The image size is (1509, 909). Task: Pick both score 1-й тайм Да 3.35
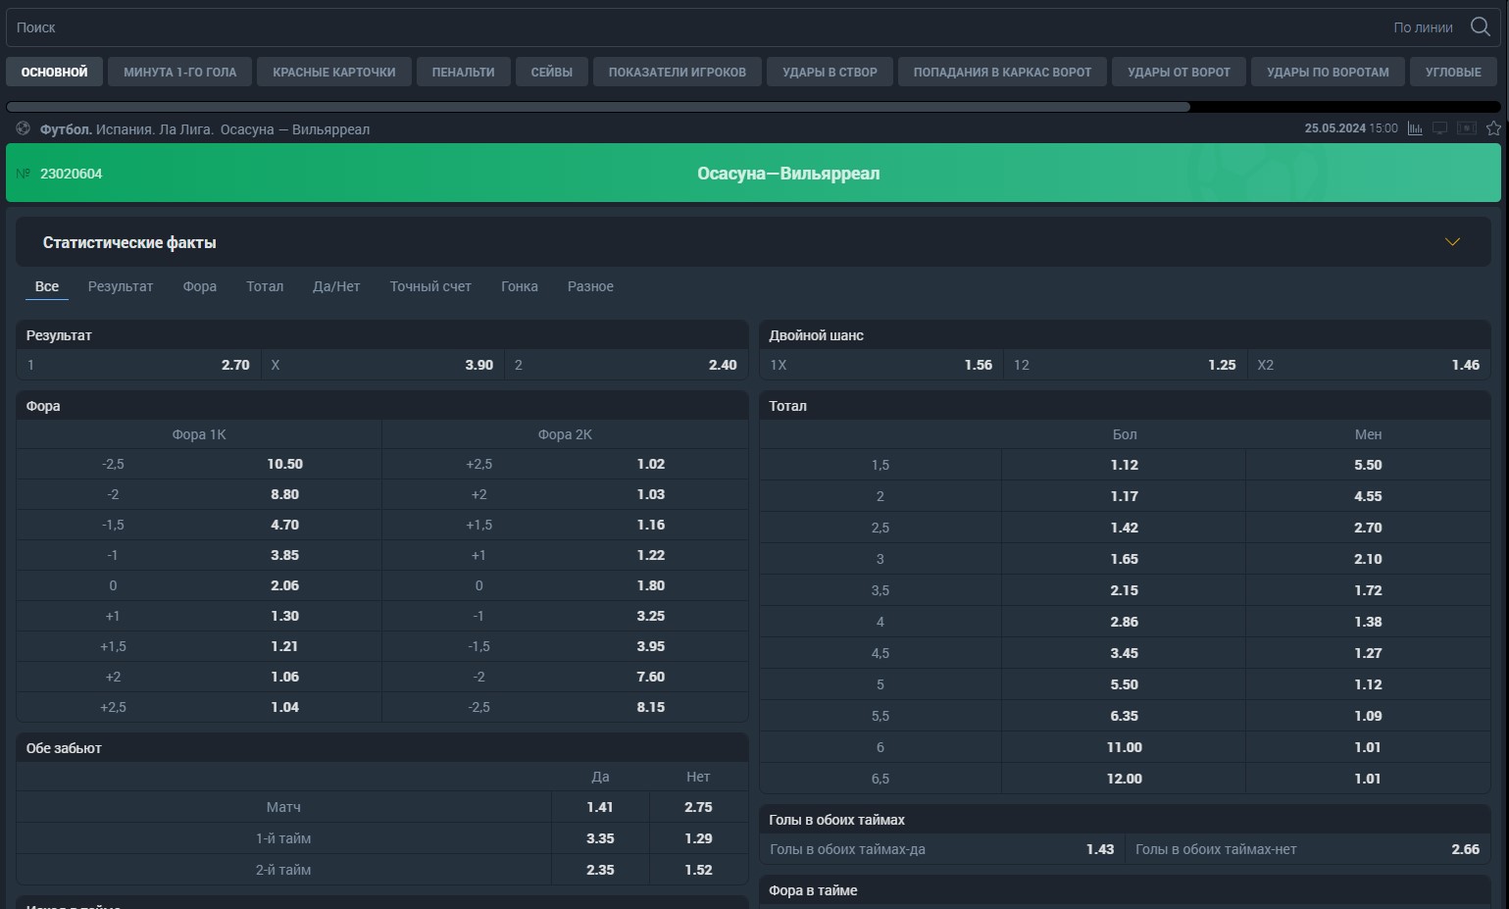pyautogui.click(x=600, y=838)
